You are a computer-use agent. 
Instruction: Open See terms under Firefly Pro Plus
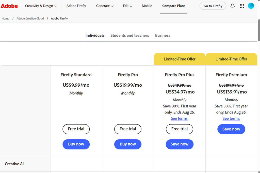point(180,119)
